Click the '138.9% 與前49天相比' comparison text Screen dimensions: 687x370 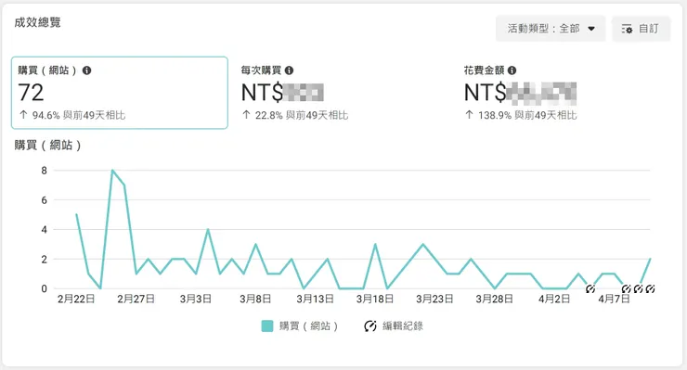point(527,115)
